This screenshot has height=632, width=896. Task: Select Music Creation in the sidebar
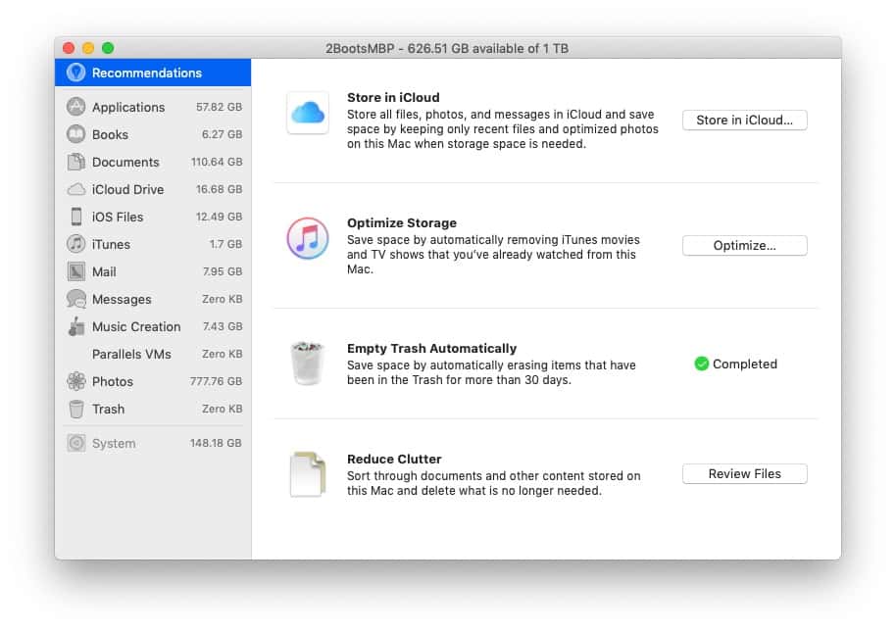[136, 326]
